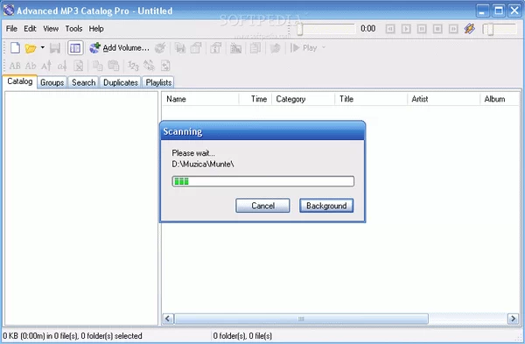Click the Add Volume button
The width and height of the screenshot is (525, 344).
(119, 48)
